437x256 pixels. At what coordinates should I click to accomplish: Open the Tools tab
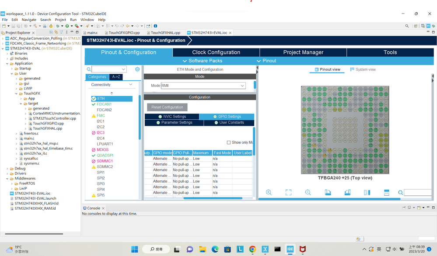pos(390,52)
